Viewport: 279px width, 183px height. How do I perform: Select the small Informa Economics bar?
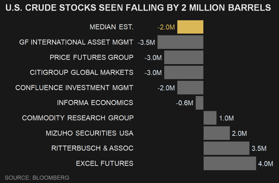pyautogui.click(x=200, y=103)
